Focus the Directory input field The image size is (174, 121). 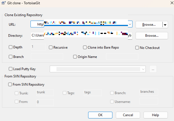(x=81, y=36)
